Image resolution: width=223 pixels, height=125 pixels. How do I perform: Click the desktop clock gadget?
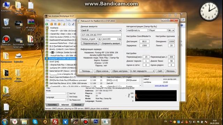209,11
